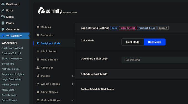Viewport: 188px width, 104px height.
Task: Open the Login Customizer submenu
Action: 12,79
